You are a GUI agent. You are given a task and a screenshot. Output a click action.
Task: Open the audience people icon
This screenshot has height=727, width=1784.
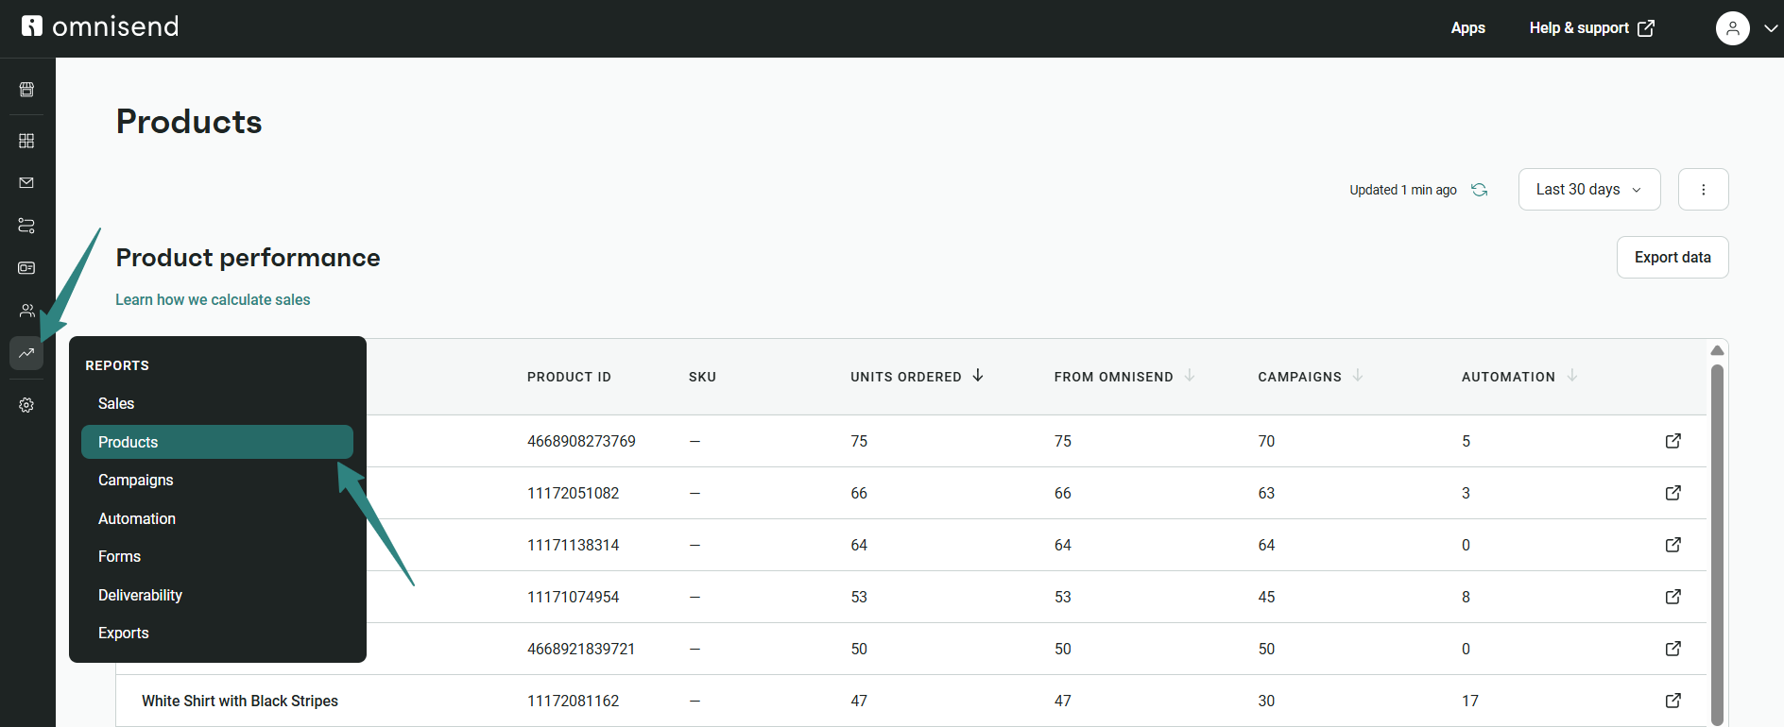26,311
